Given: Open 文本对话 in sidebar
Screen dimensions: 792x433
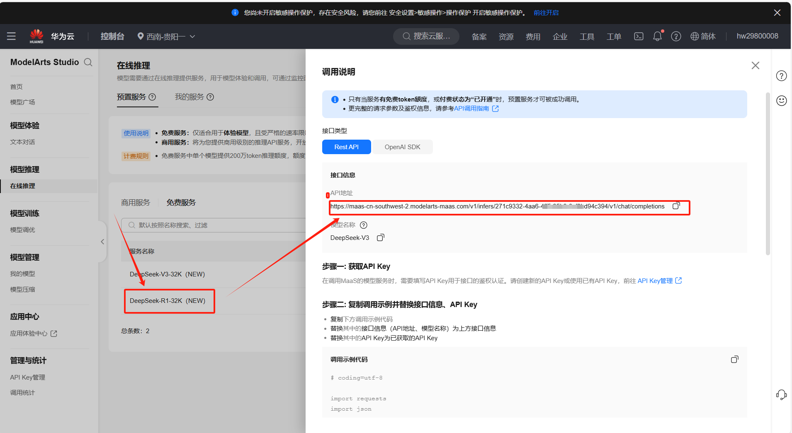Looking at the screenshot, I should tap(23, 142).
